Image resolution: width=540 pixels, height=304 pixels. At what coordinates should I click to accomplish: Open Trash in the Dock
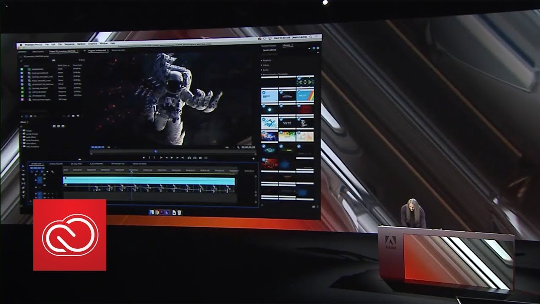point(180,212)
